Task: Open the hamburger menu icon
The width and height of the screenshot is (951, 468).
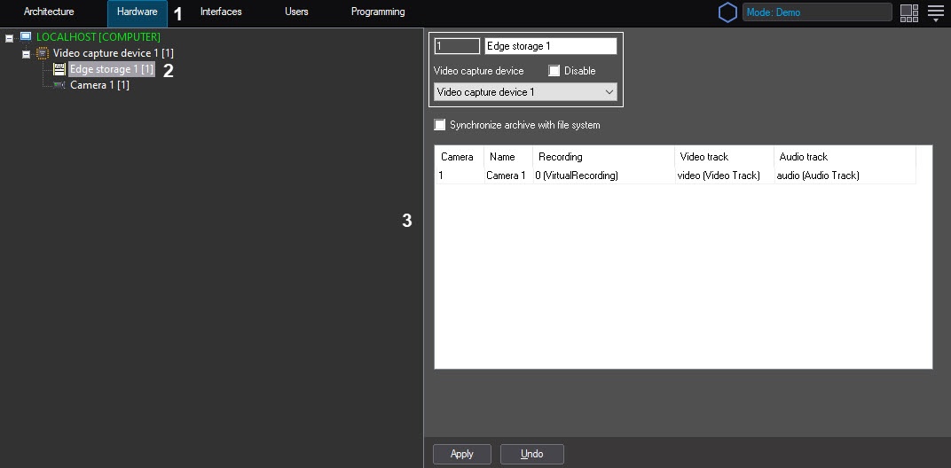Action: 935,12
